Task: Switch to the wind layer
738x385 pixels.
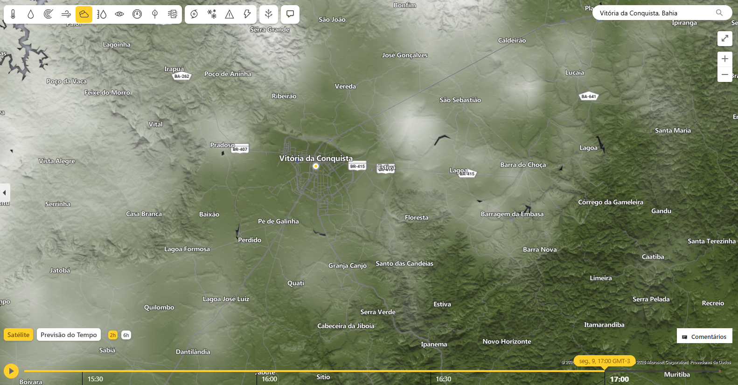Action: [66, 14]
